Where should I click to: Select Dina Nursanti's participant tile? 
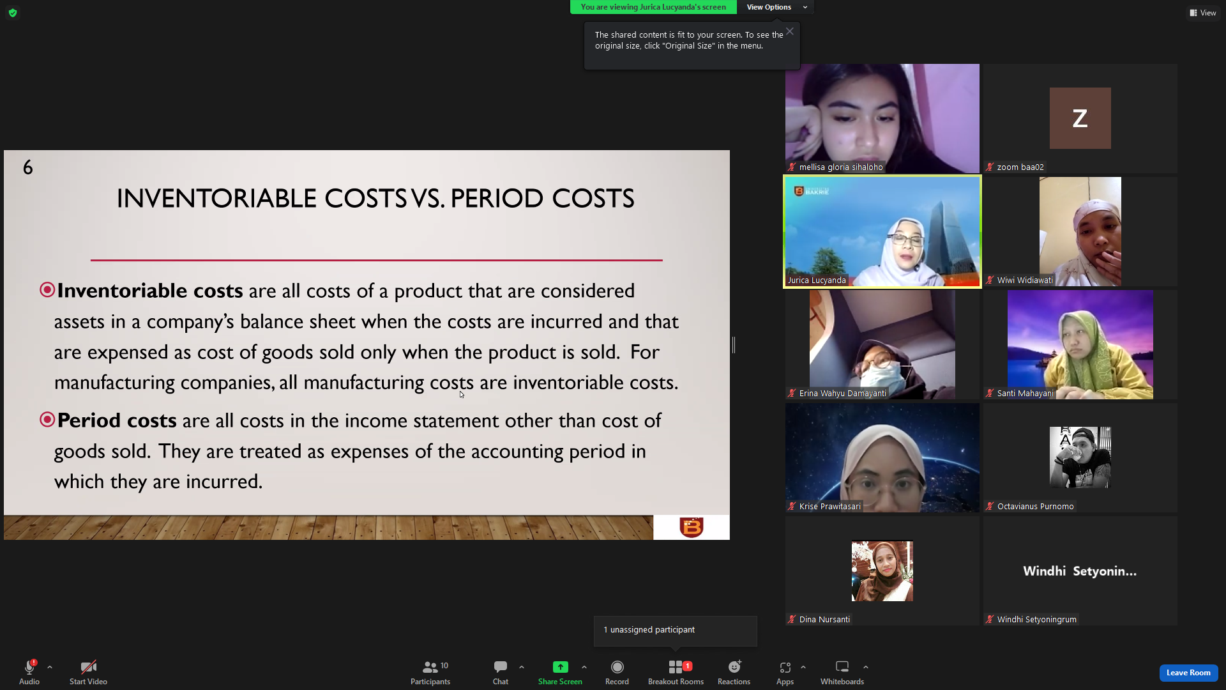882,571
